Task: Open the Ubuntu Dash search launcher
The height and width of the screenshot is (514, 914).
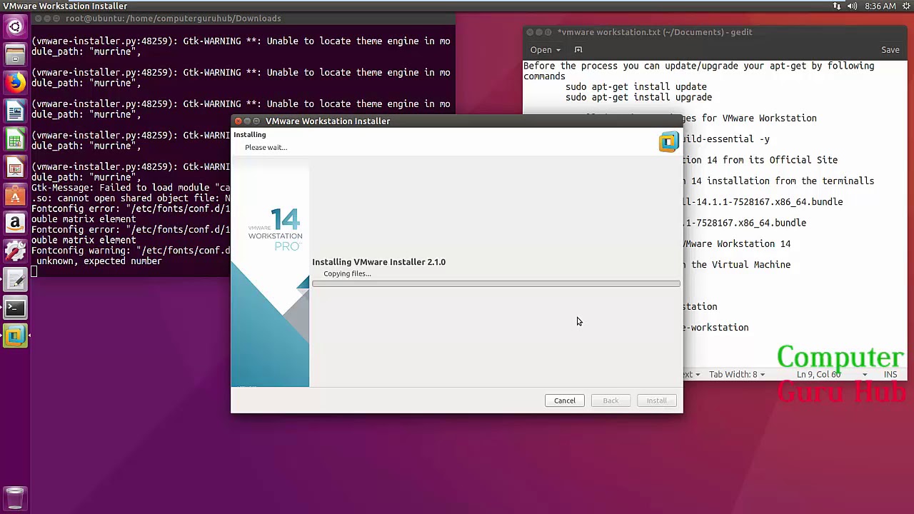Action: point(15,28)
